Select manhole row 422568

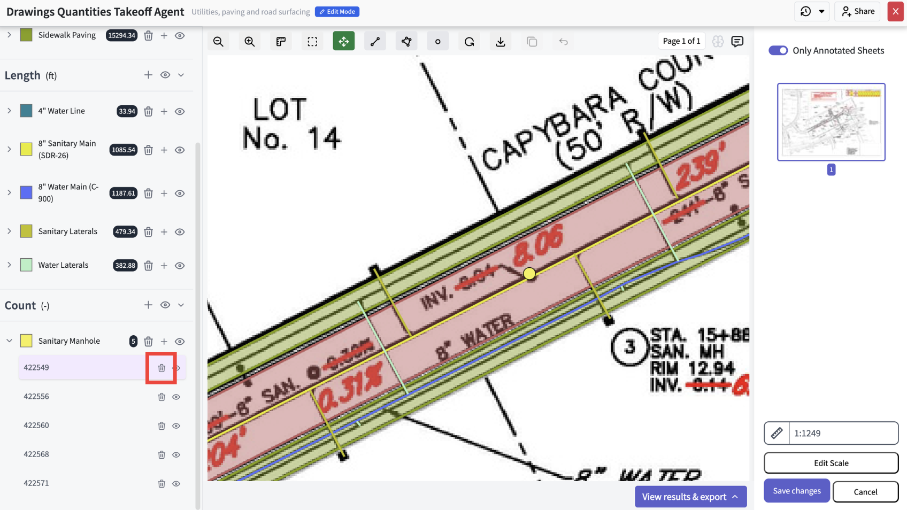(x=102, y=454)
